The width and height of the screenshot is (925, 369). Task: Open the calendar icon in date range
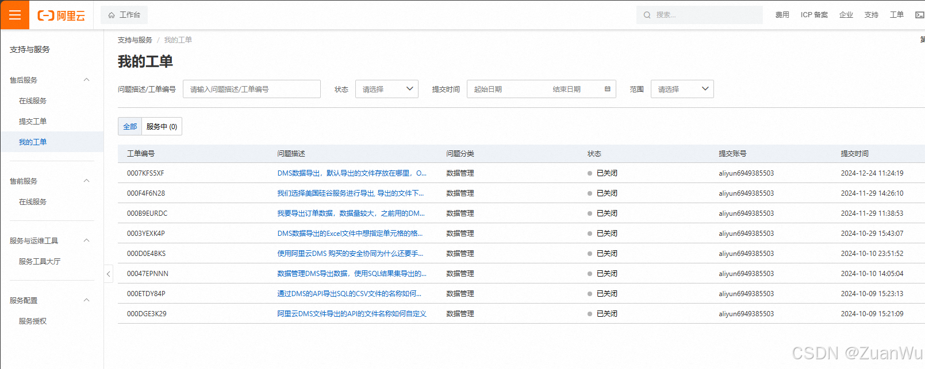[608, 89]
